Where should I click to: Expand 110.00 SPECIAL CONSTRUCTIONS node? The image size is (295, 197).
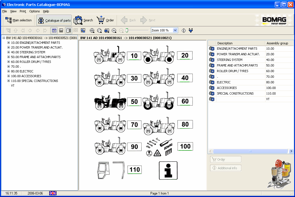(x=8, y=81)
